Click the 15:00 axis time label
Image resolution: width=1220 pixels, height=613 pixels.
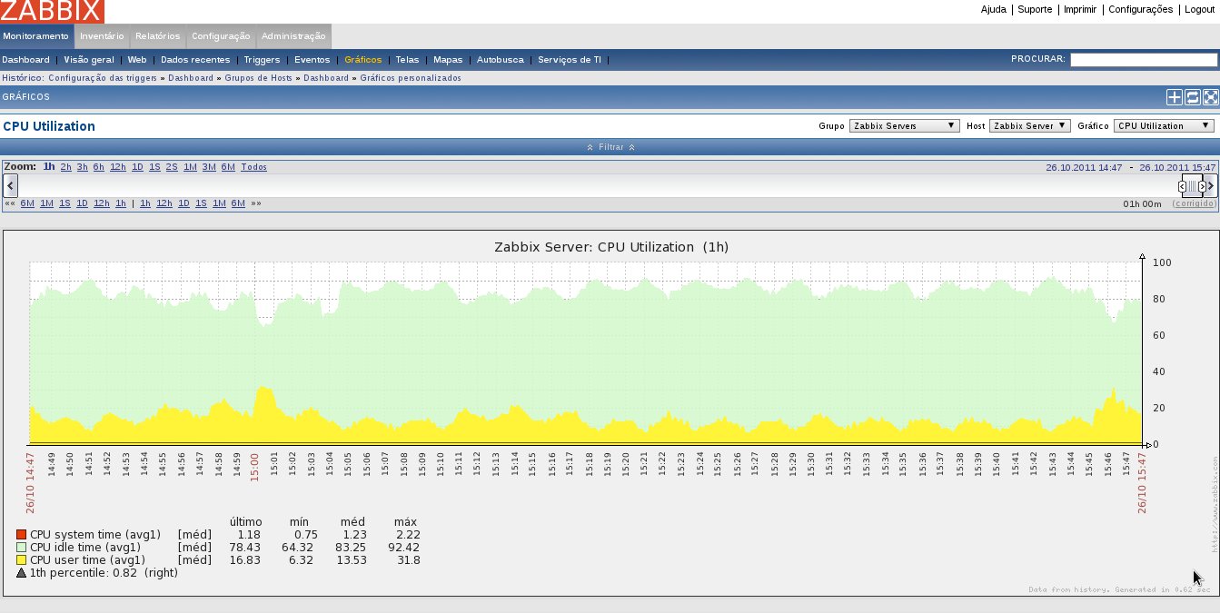[255, 469]
